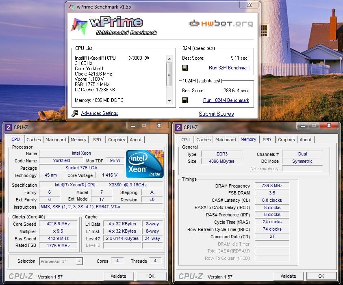Click Command Rate value 2T
Screen dimensions: 343x285
(x=272, y=236)
